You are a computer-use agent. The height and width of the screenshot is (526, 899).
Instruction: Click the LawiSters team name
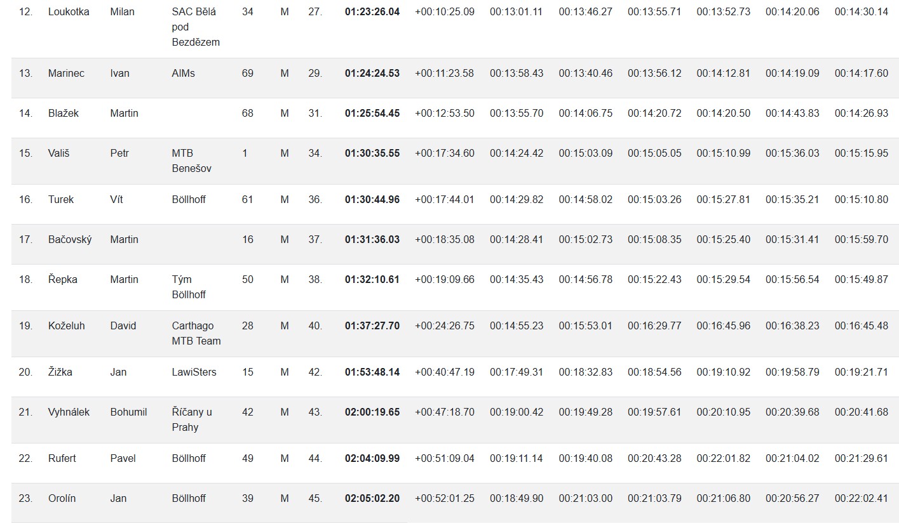coord(194,372)
